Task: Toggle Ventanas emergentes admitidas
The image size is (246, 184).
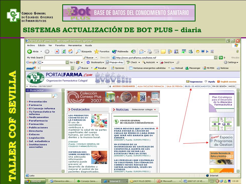Action: (148, 68)
